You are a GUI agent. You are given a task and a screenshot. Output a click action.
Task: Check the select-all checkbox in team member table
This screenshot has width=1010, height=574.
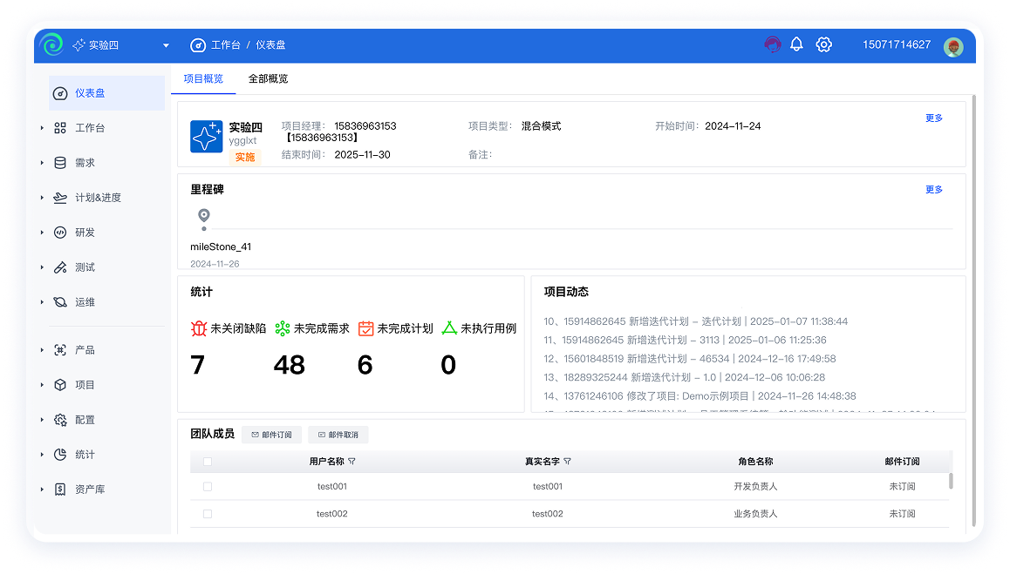207,461
